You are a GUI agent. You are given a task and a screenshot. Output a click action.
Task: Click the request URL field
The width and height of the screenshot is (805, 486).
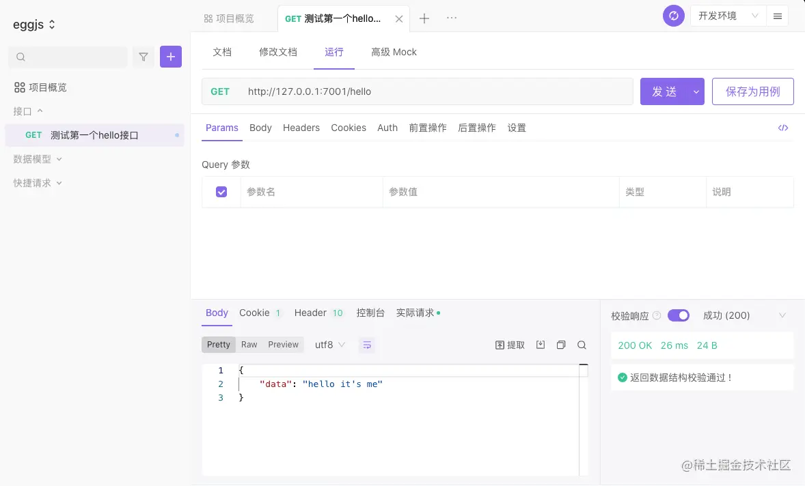[x=437, y=91]
